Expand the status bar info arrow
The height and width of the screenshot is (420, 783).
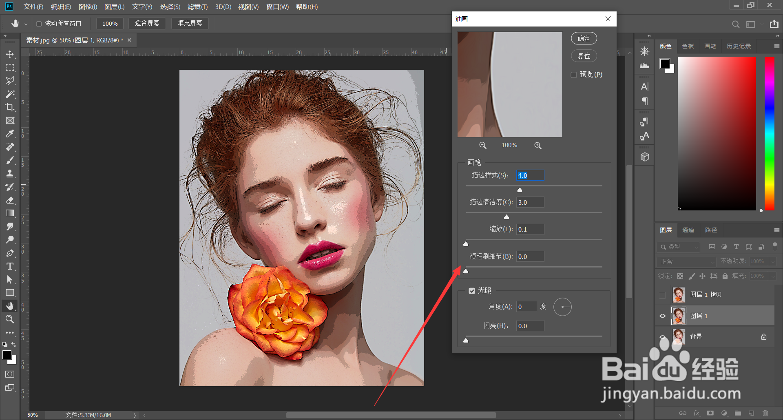click(x=135, y=415)
